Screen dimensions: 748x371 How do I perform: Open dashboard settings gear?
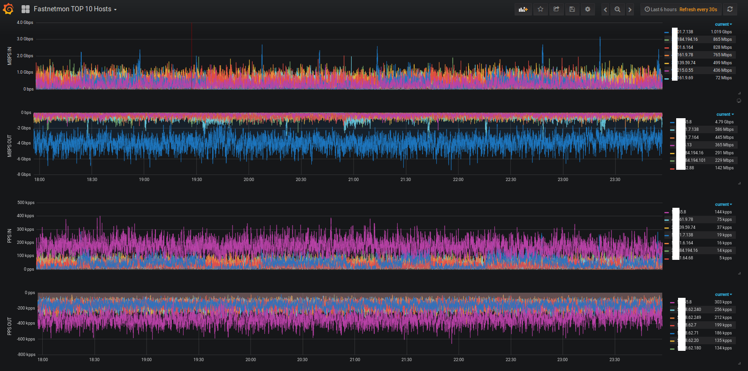point(587,9)
